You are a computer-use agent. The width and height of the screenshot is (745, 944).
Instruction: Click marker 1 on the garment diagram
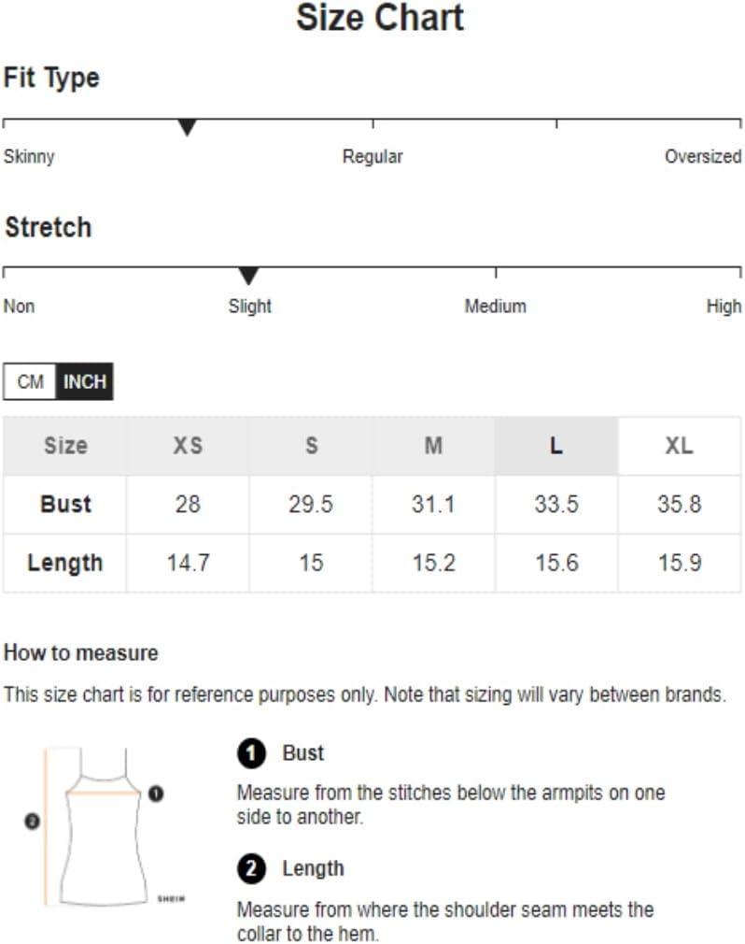point(156,794)
